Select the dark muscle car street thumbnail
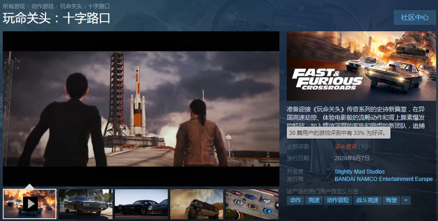Viewport: 438px width, 221px height. point(86,204)
